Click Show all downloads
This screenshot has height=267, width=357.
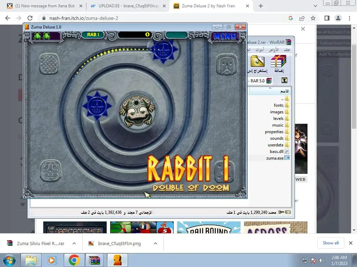331,243
